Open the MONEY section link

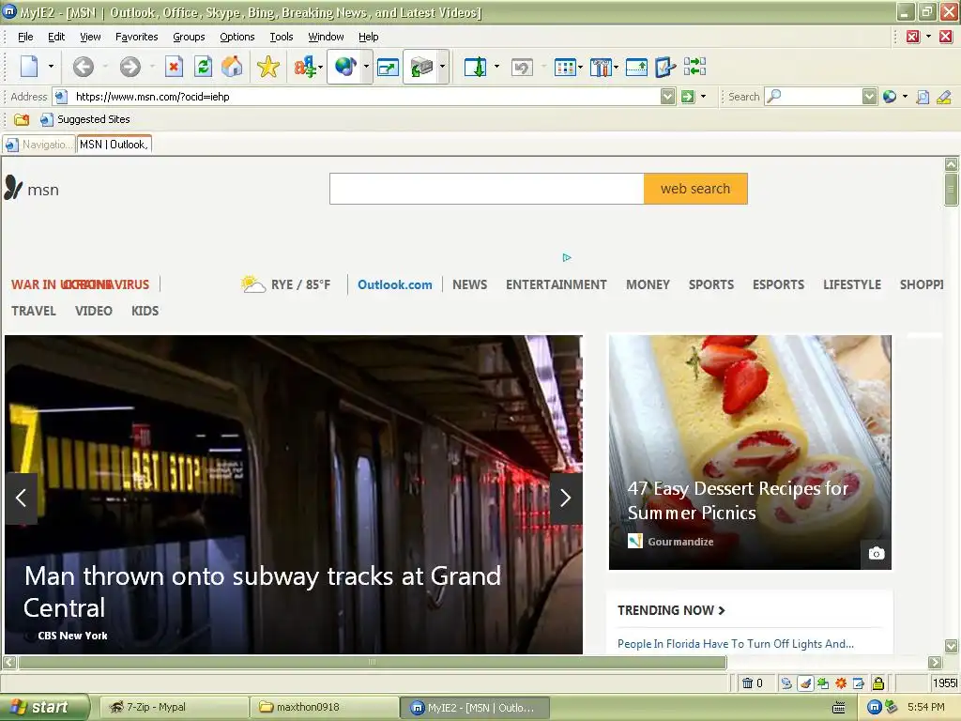click(x=648, y=284)
